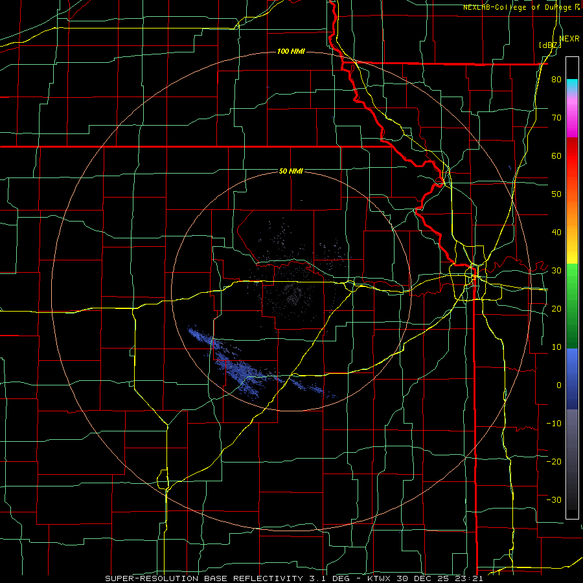This screenshot has width=583, height=583.
Task: Click the NEXR label above the dBZ scale
Action: pyautogui.click(x=569, y=39)
